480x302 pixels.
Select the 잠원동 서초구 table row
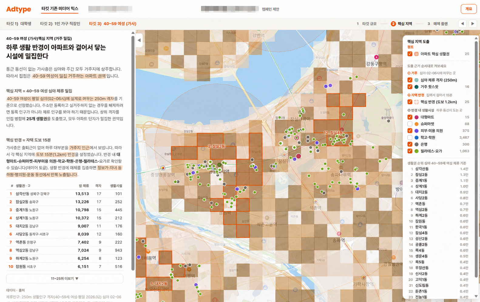65,266
